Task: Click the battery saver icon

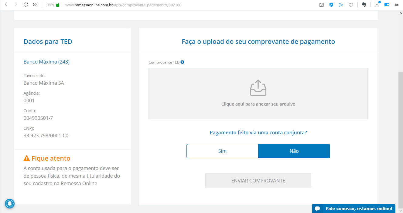Action: 387,5
